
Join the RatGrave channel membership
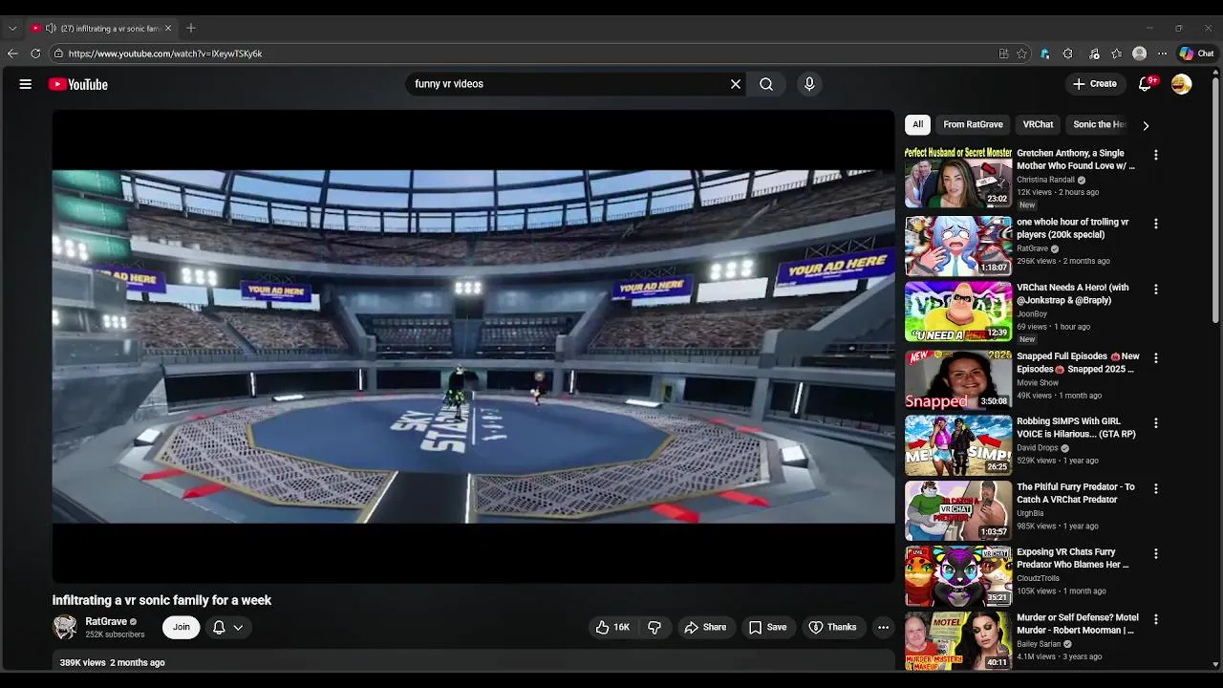[x=181, y=627]
